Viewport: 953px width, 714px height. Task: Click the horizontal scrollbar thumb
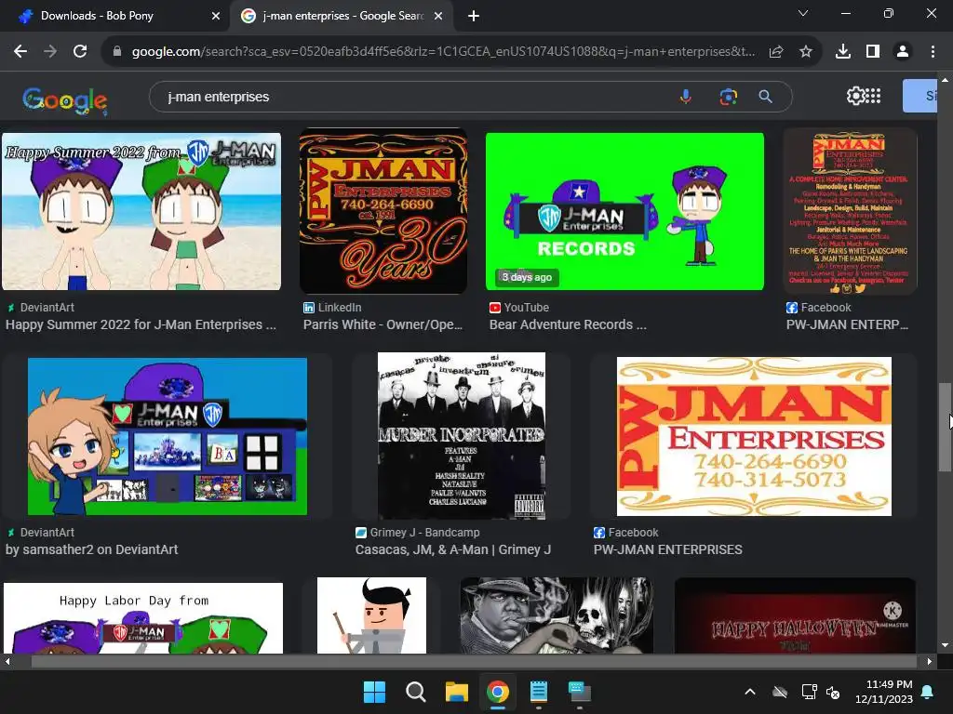click(x=474, y=662)
